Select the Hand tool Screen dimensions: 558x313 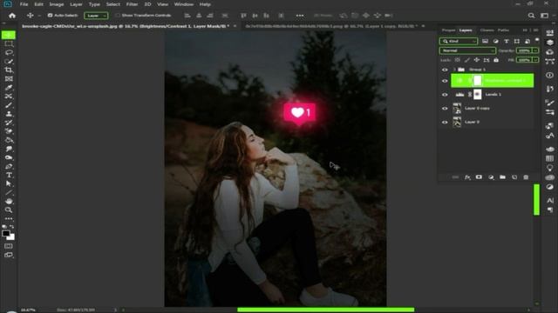(x=9, y=201)
